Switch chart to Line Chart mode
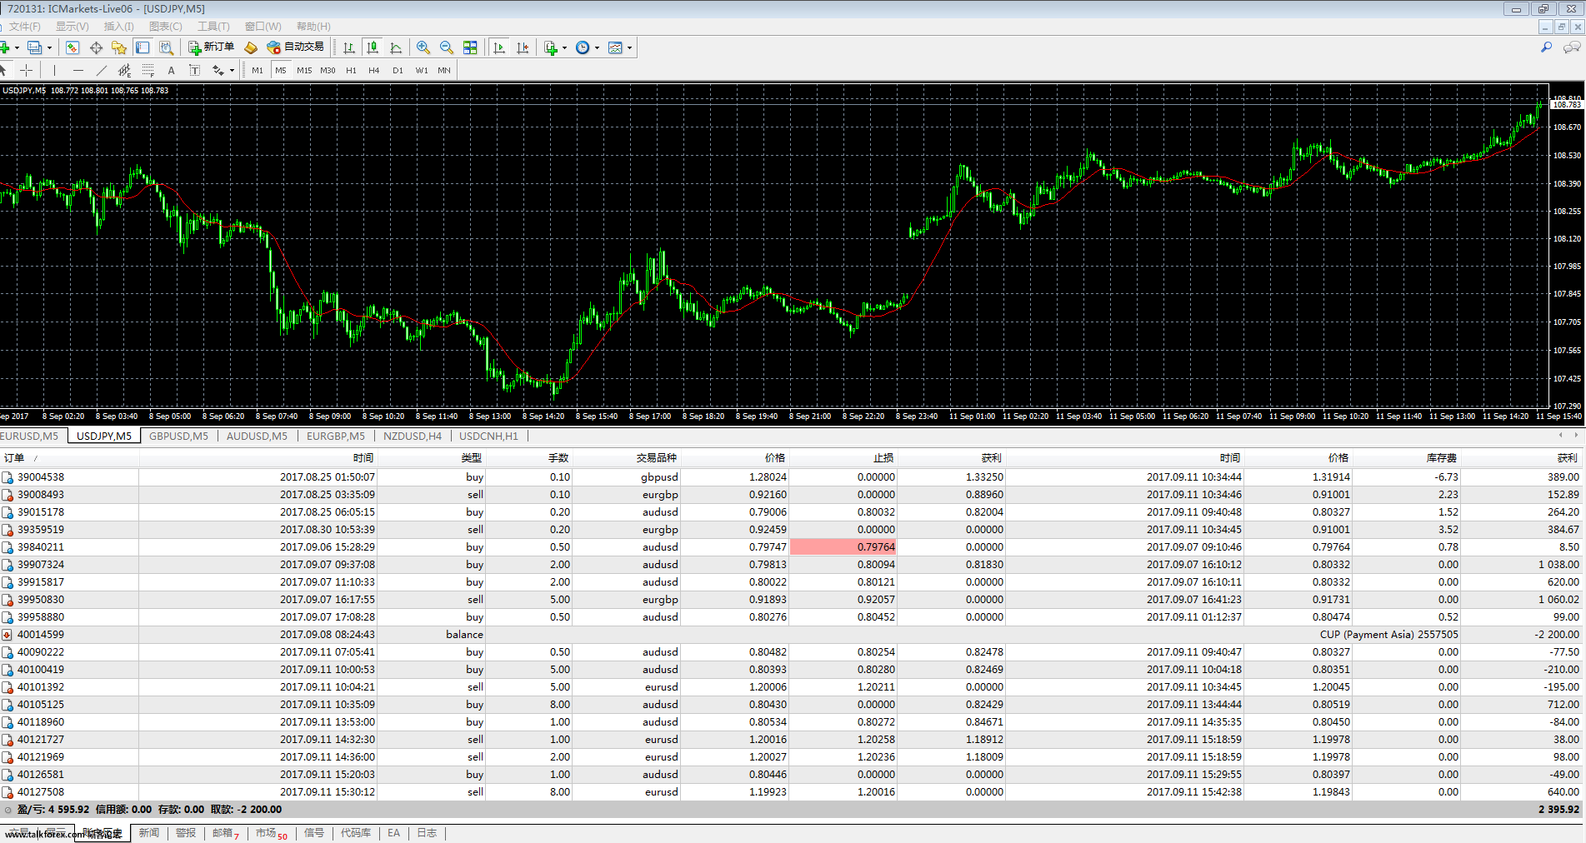This screenshot has height=843, width=1586. 396,47
